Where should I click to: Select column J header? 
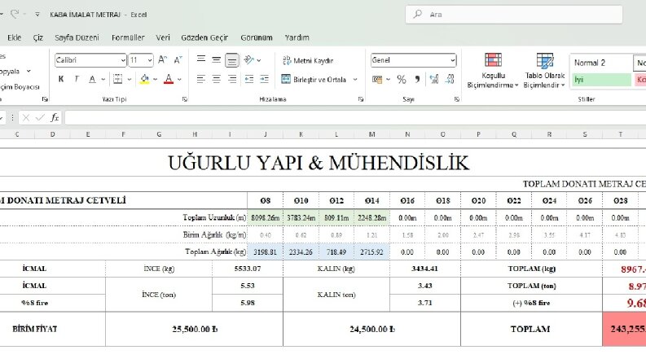[266, 134]
